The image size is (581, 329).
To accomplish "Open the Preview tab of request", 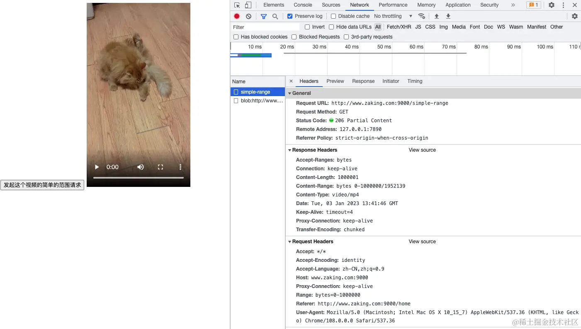I will [335, 81].
